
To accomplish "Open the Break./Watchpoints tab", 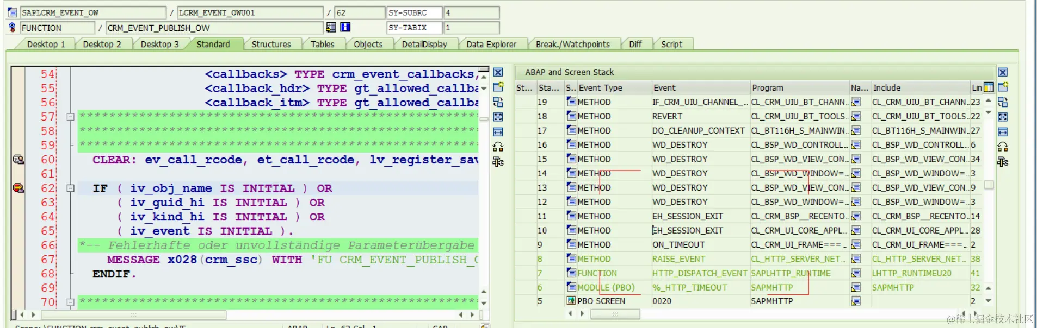I will pyautogui.click(x=572, y=45).
